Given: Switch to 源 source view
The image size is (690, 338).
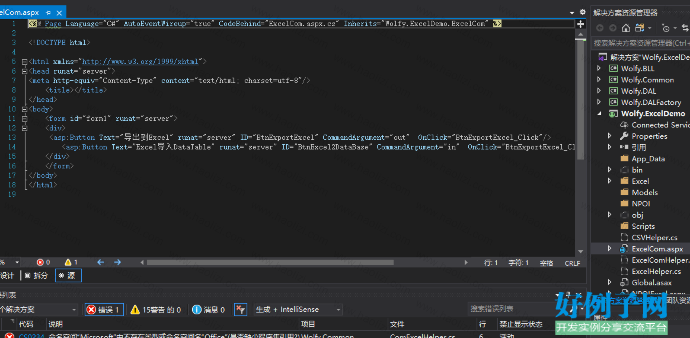Looking at the screenshot, I should click(x=68, y=275).
